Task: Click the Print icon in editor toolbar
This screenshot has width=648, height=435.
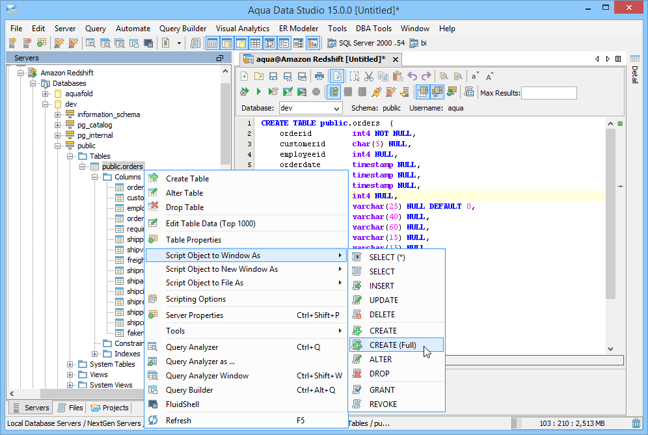Action: (x=319, y=76)
